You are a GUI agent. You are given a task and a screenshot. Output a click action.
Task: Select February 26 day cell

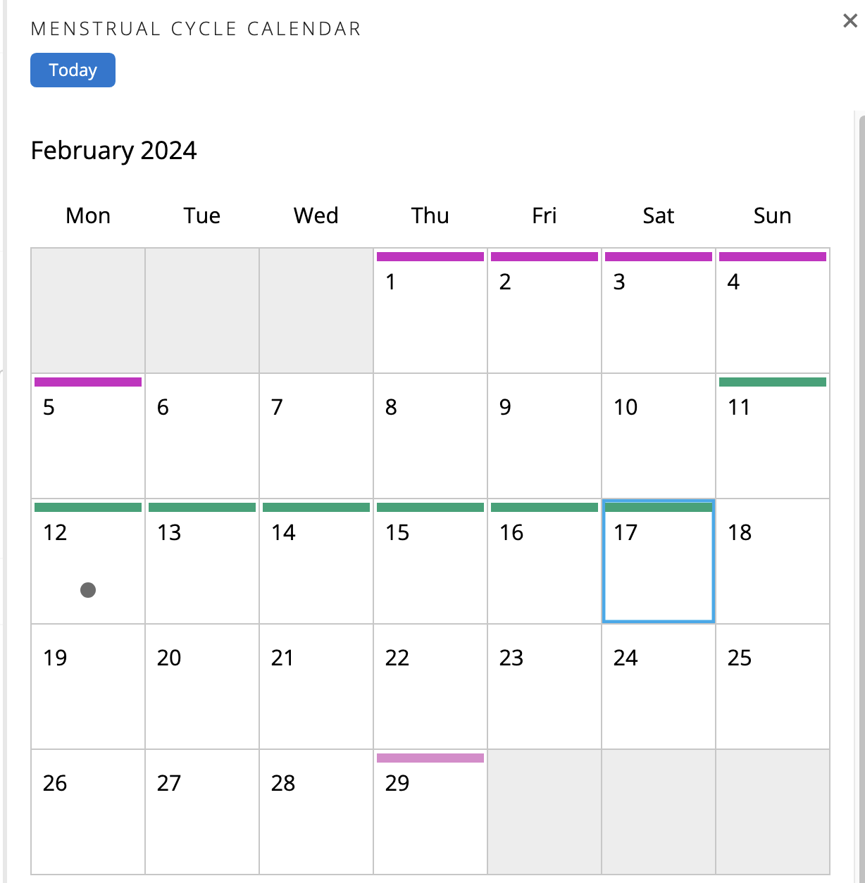click(88, 812)
